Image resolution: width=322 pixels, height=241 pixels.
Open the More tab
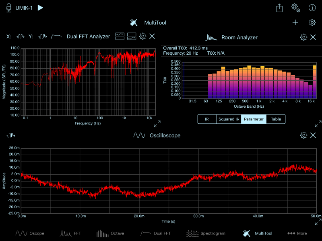[x=297, y=233]
